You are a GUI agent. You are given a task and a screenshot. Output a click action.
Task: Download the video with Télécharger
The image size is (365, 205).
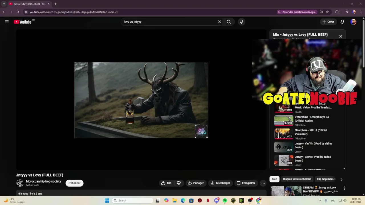click(220, 183)
